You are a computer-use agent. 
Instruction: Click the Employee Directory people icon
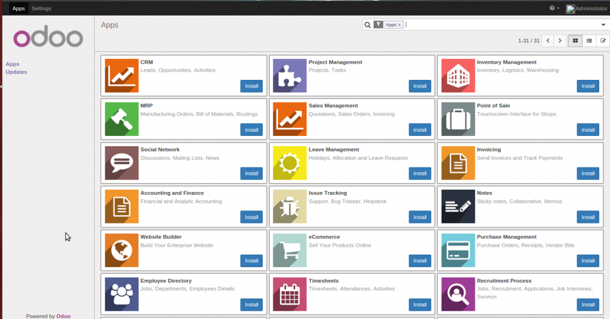[122, 294]
